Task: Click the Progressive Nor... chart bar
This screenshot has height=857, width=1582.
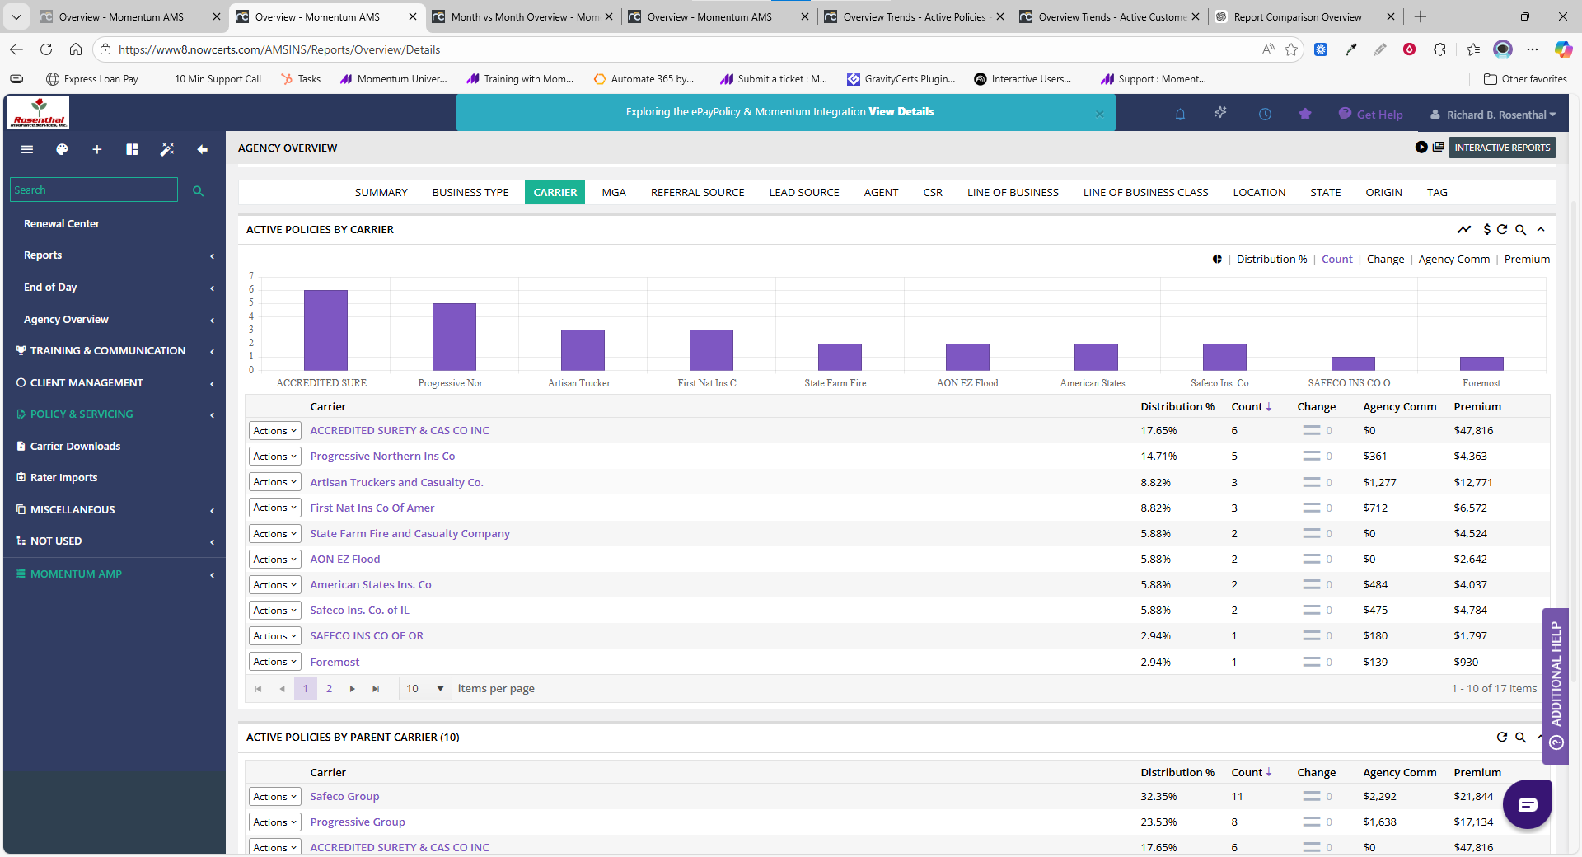Action: click(x=454, y=336)
